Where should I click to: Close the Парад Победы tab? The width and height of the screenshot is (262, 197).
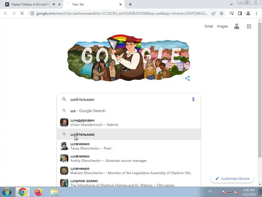click(x=59, y=4)
